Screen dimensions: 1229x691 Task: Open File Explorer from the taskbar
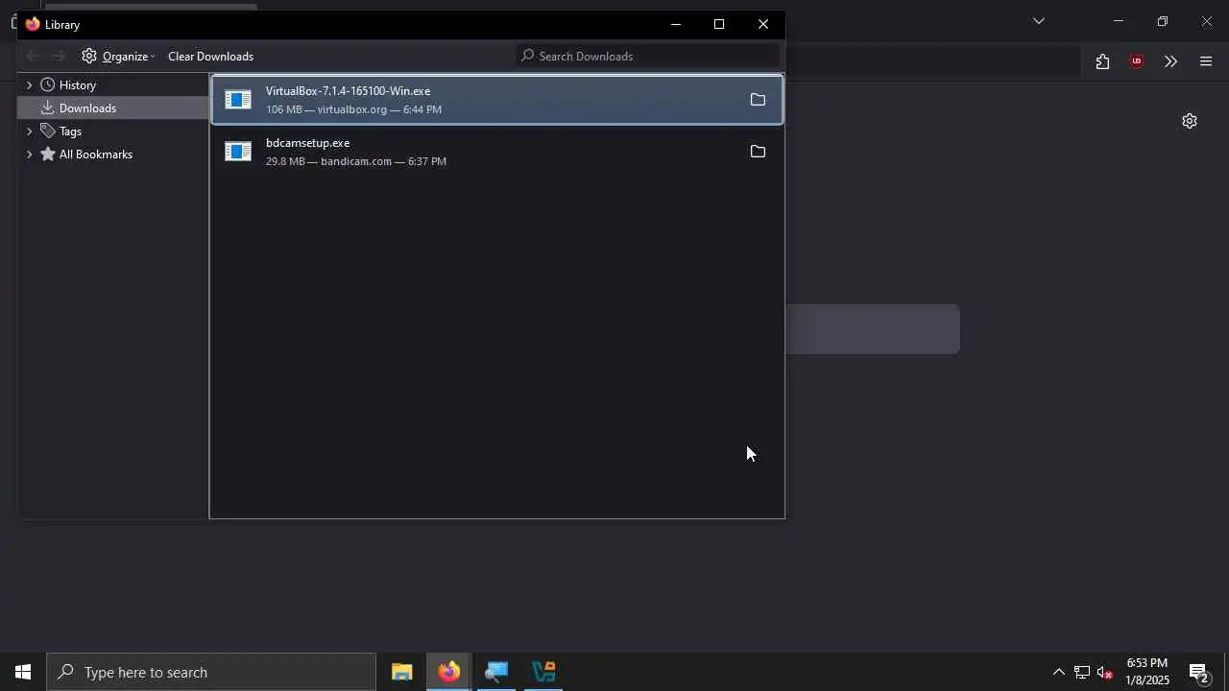[x=401, y=672]
